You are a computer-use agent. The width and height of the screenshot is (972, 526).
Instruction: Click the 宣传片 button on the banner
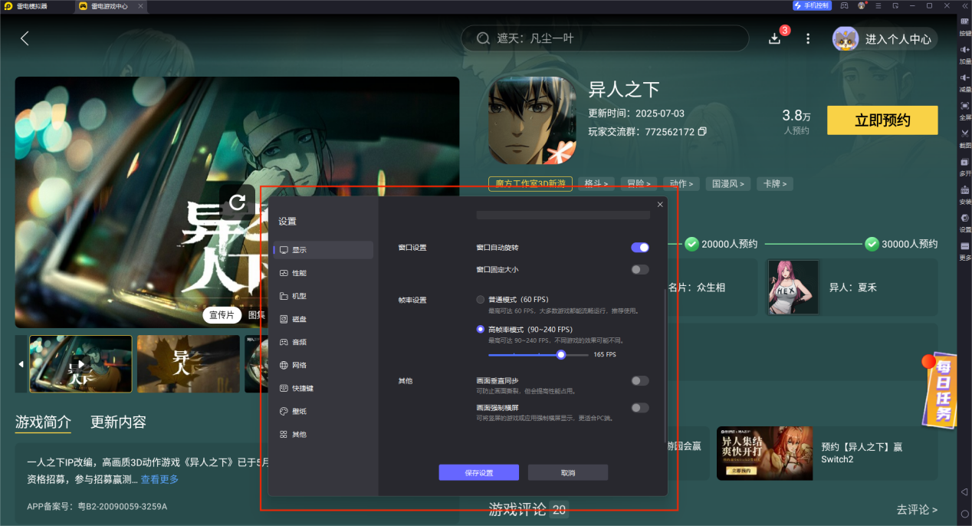222,314
